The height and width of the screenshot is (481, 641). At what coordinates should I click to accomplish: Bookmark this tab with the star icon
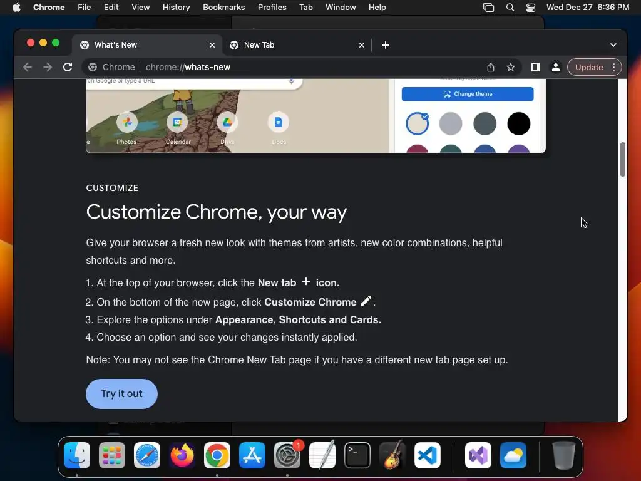tap(511, 67)
